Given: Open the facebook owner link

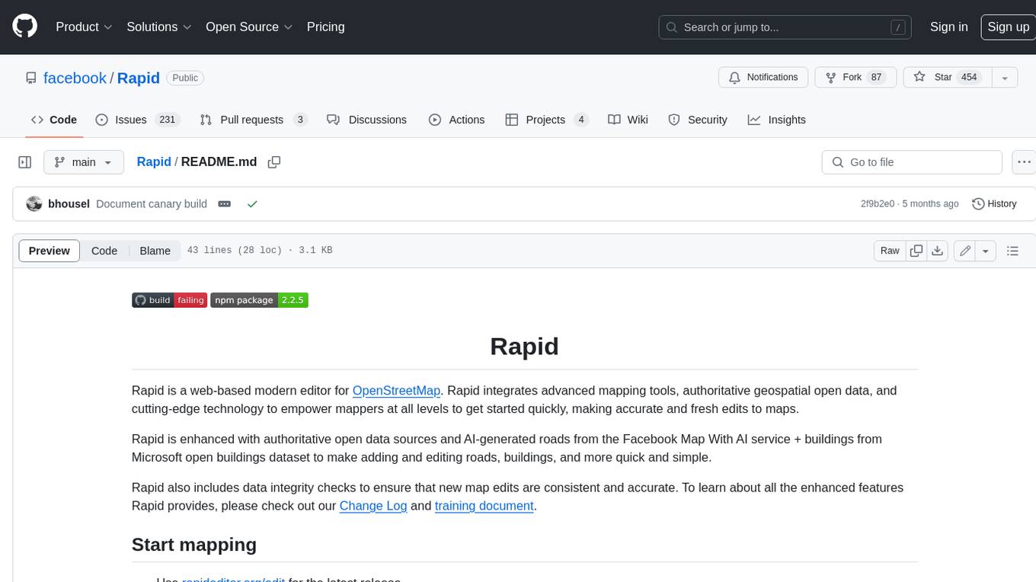Looking at the screenshot, I should pyautogui.click(x=75, y=78).
